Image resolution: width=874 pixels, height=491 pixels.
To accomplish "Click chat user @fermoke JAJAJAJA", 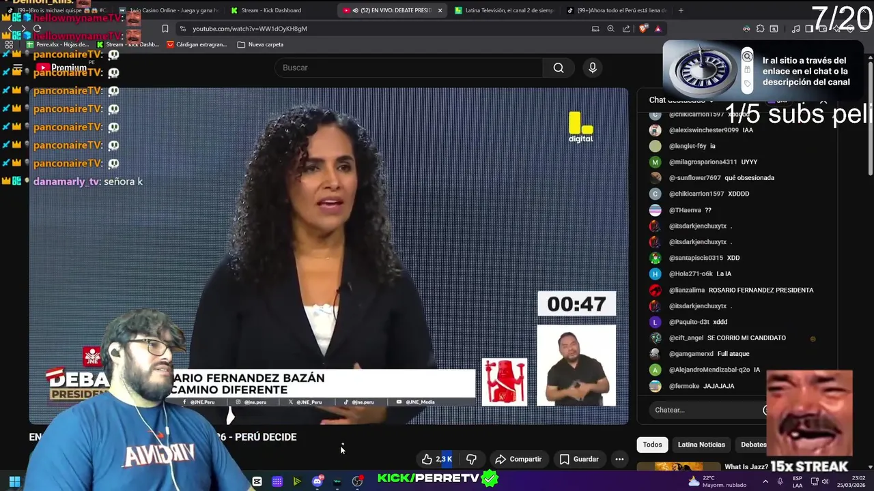I will 684,386.
